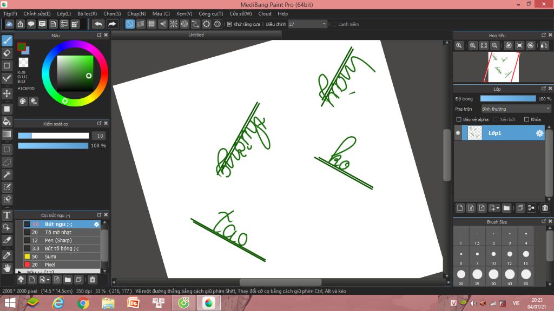
Task: Open the Bộ lọc(R) menu
Action: tap(87, 13)
